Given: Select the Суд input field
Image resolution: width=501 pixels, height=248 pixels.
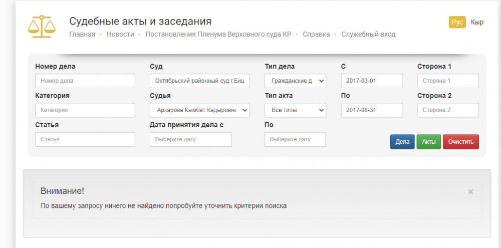Looking at the screenshot, I should click(199, 81).
